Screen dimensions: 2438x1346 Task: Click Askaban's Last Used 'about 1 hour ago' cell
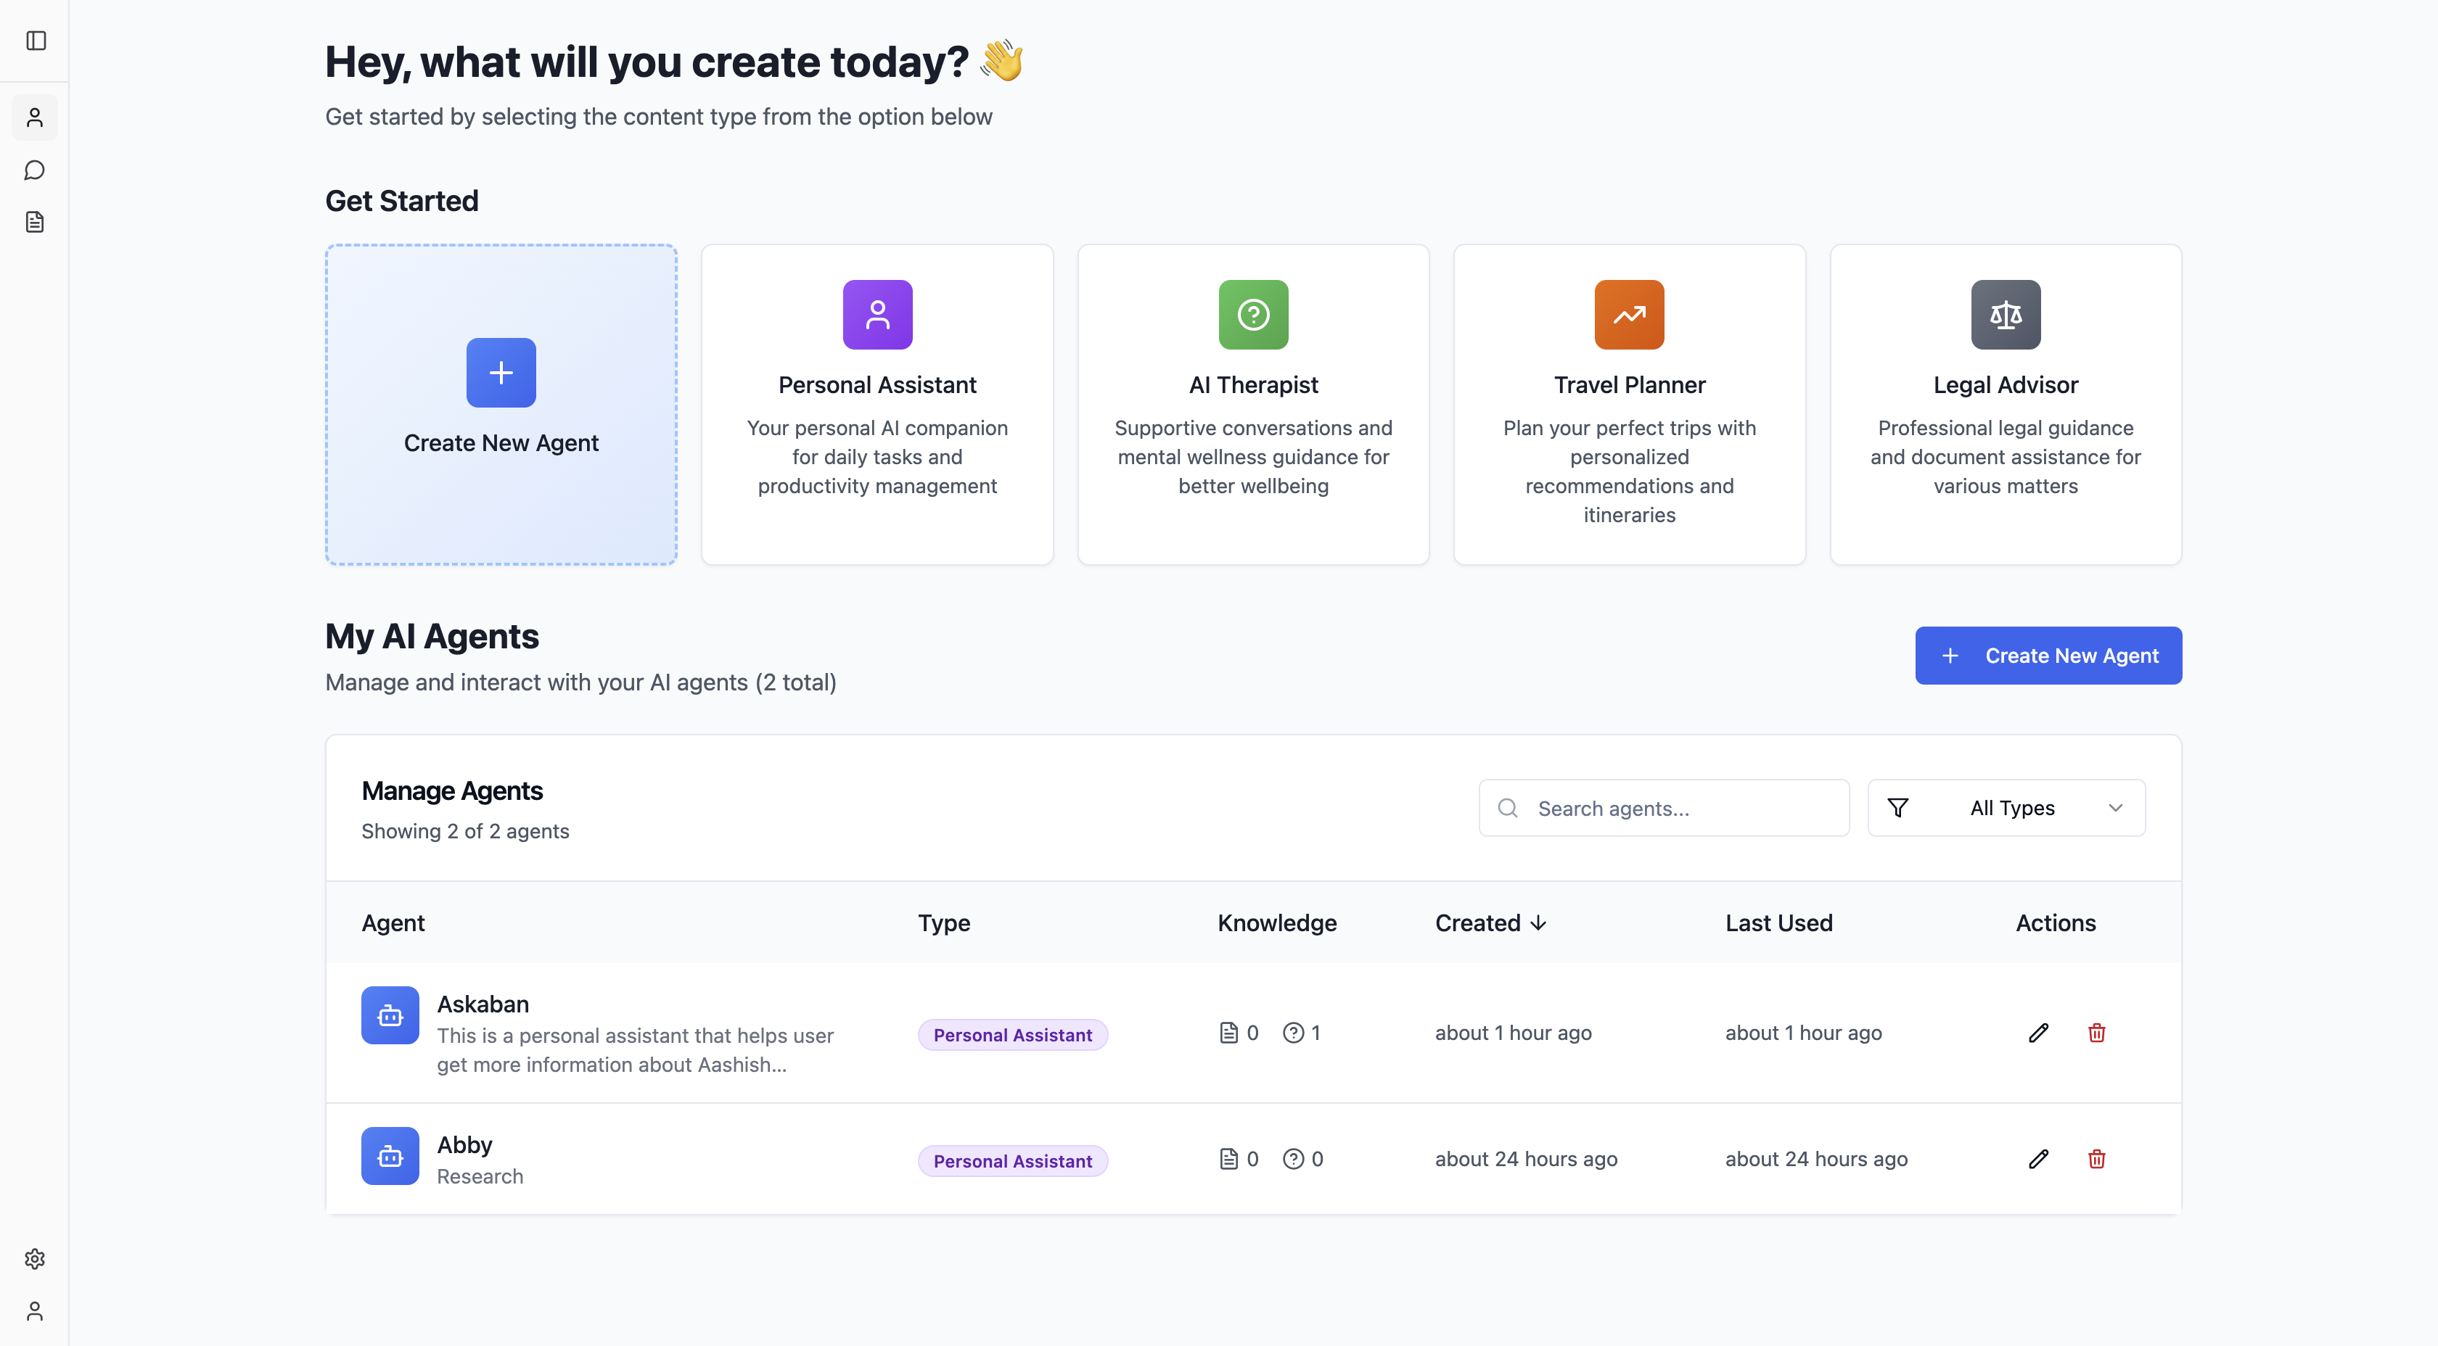(1803, 1033)
